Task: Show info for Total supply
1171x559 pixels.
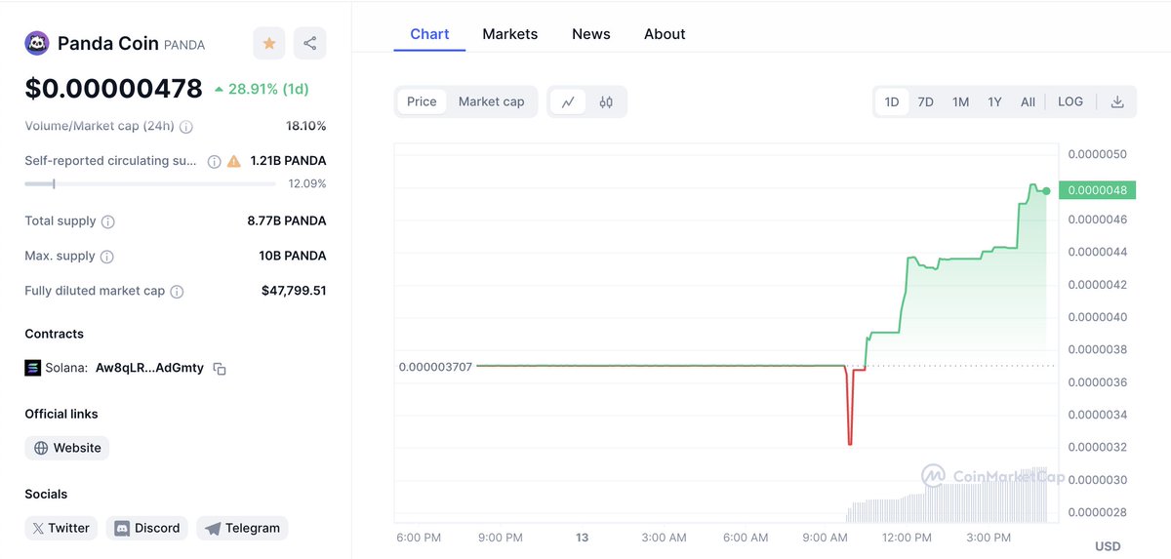Action: pos(108,221)
